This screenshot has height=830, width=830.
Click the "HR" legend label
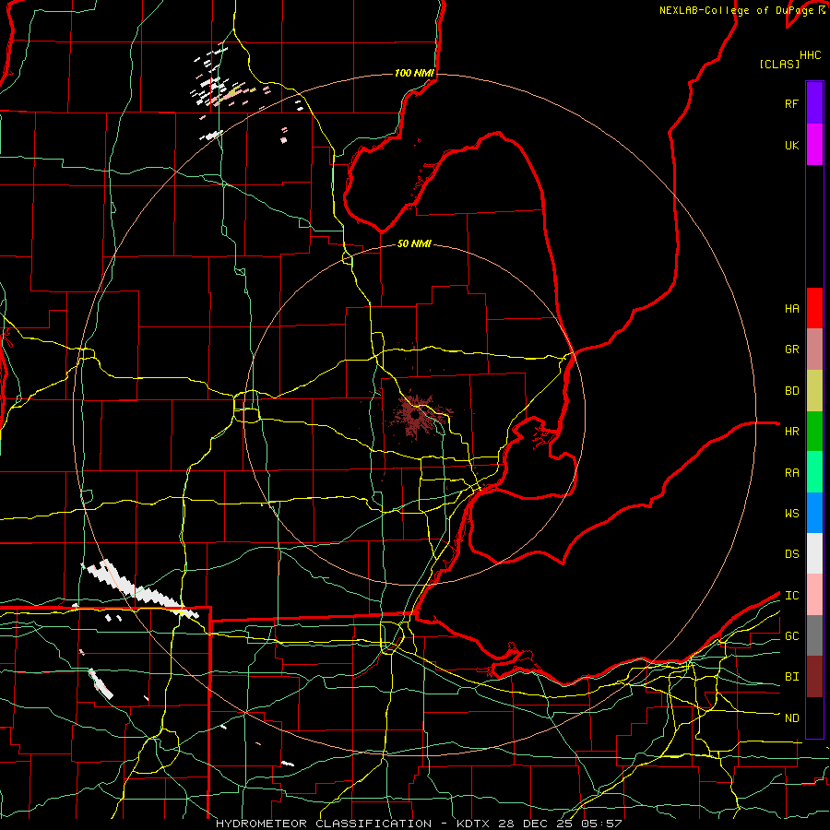pos(791,432)
